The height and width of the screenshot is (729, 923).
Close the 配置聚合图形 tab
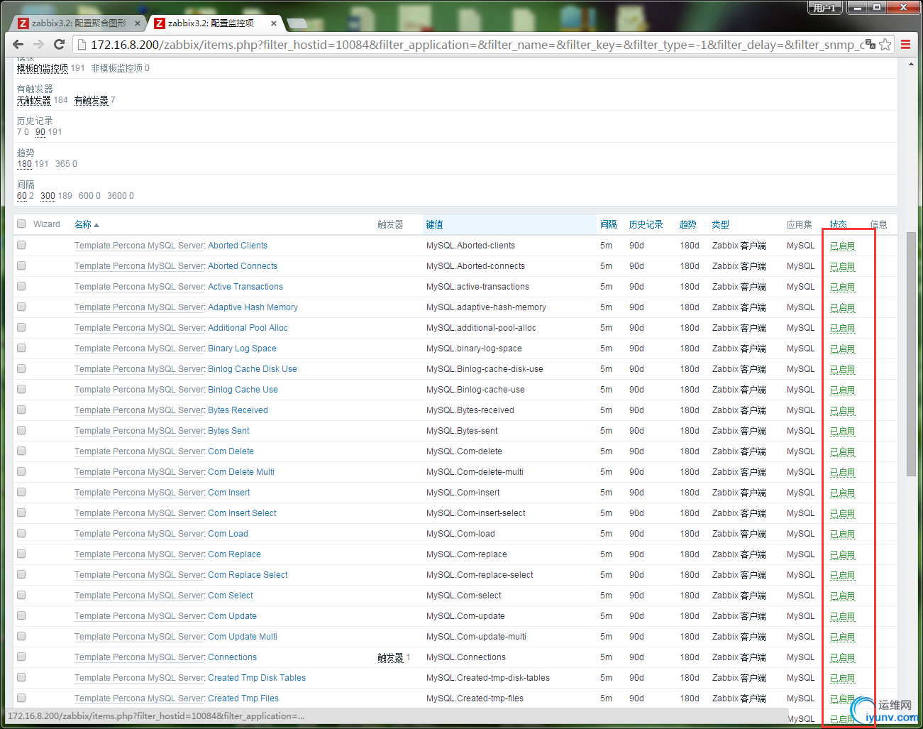click(138, 23)
